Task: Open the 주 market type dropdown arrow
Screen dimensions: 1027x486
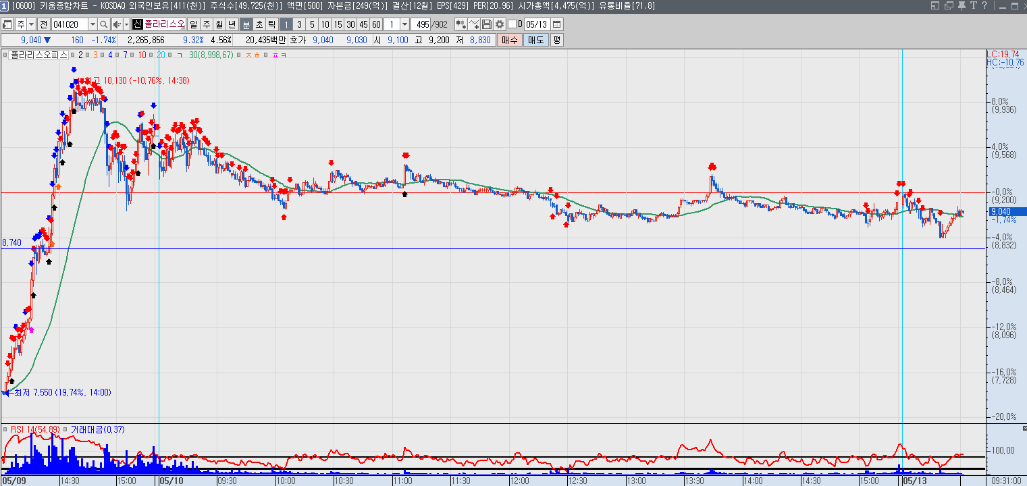Action: point(32,24)
